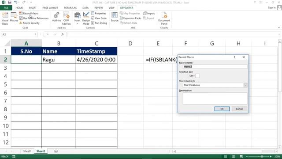Click View Code
This screenshot has width=282, height=159.
pos(99,18)
